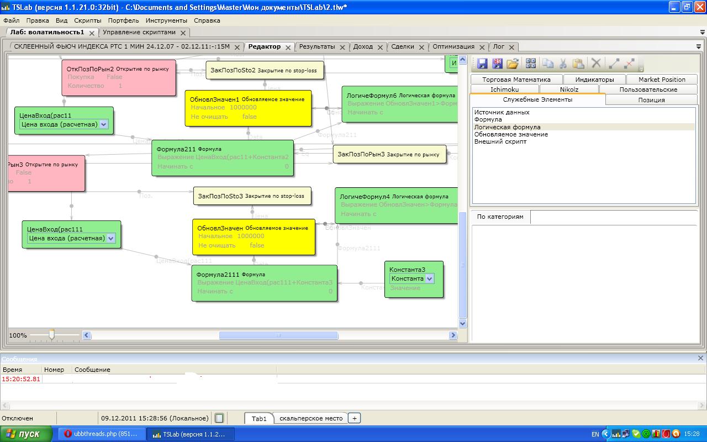
Task: Paste blocks with the clipboard icon
Action: [x=578, y=64]
